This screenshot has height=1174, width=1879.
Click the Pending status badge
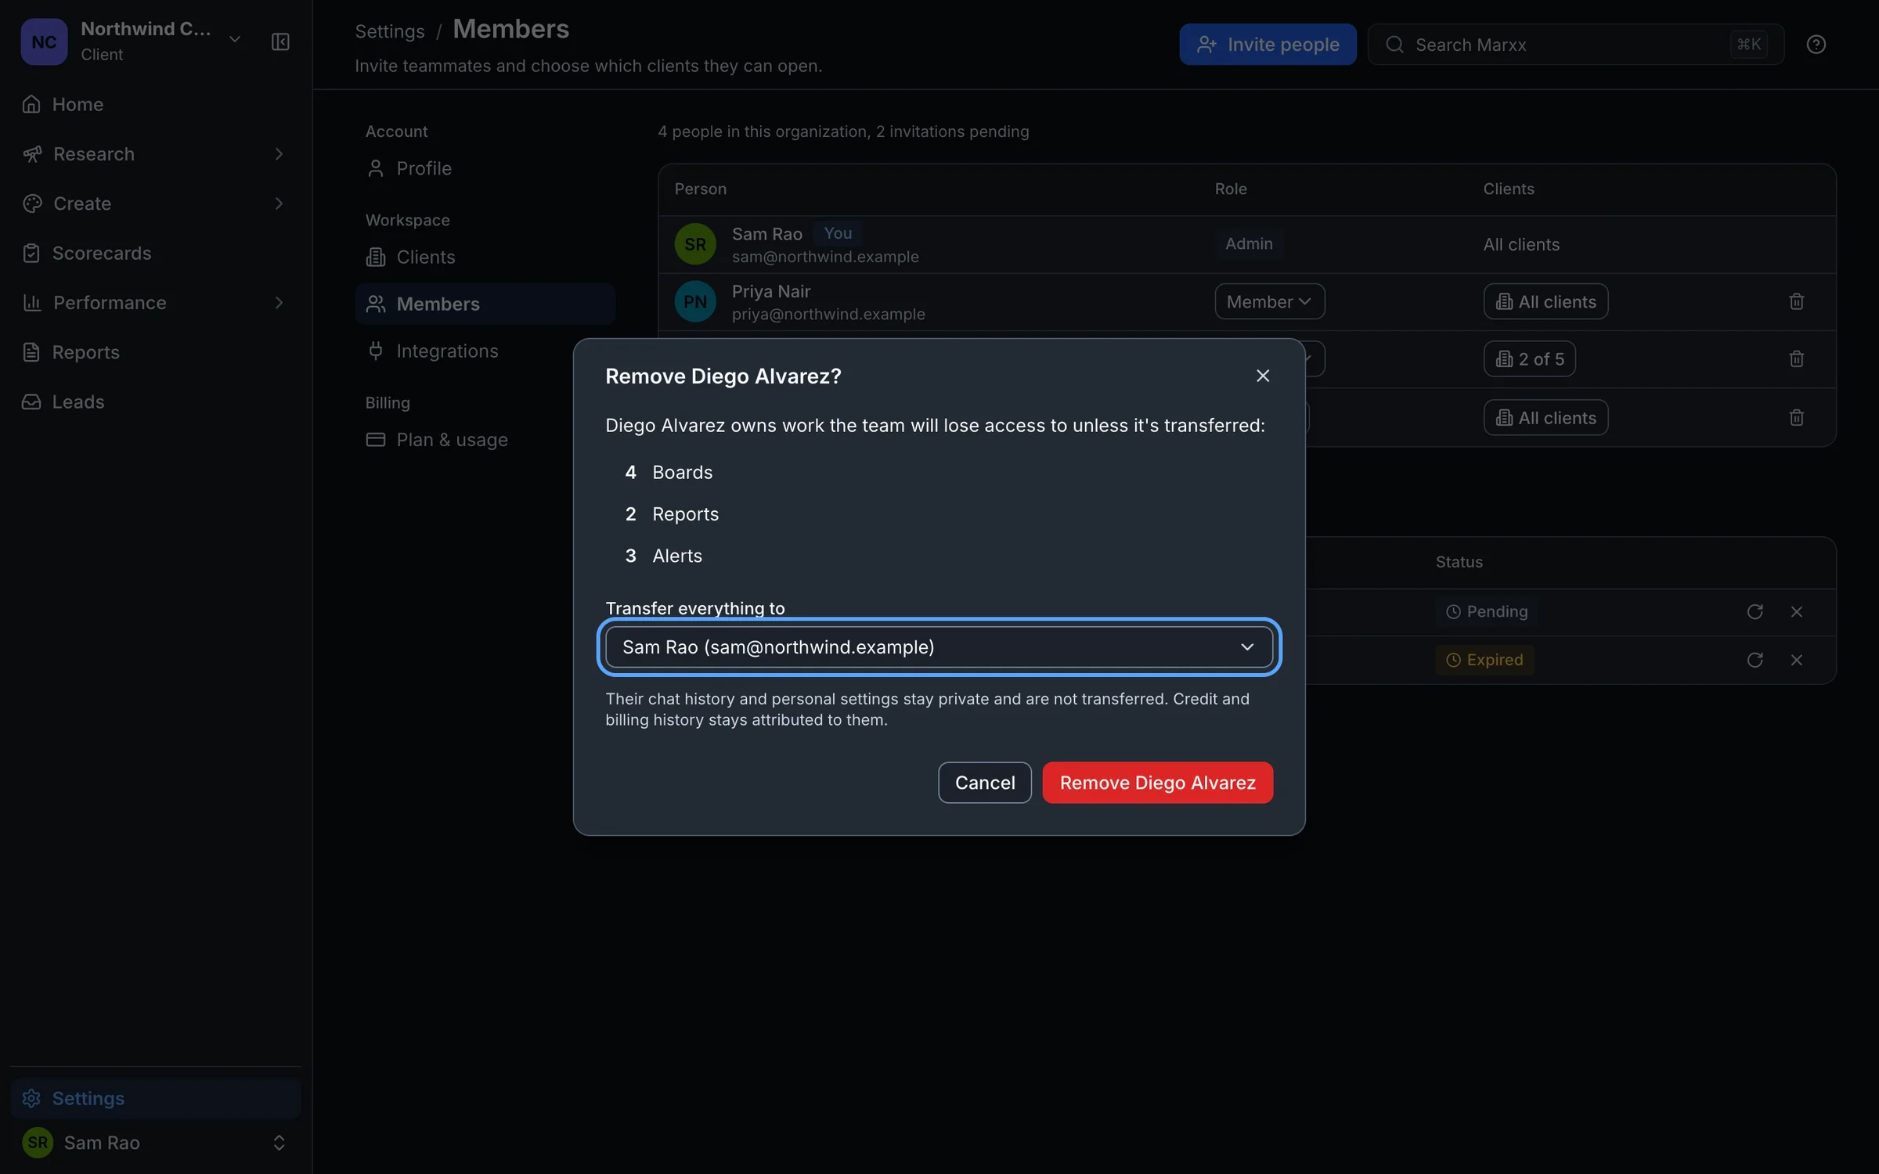1487,612
